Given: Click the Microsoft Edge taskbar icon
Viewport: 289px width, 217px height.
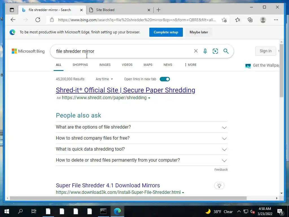Looking at the screenshot, I should tap(117, 211).
